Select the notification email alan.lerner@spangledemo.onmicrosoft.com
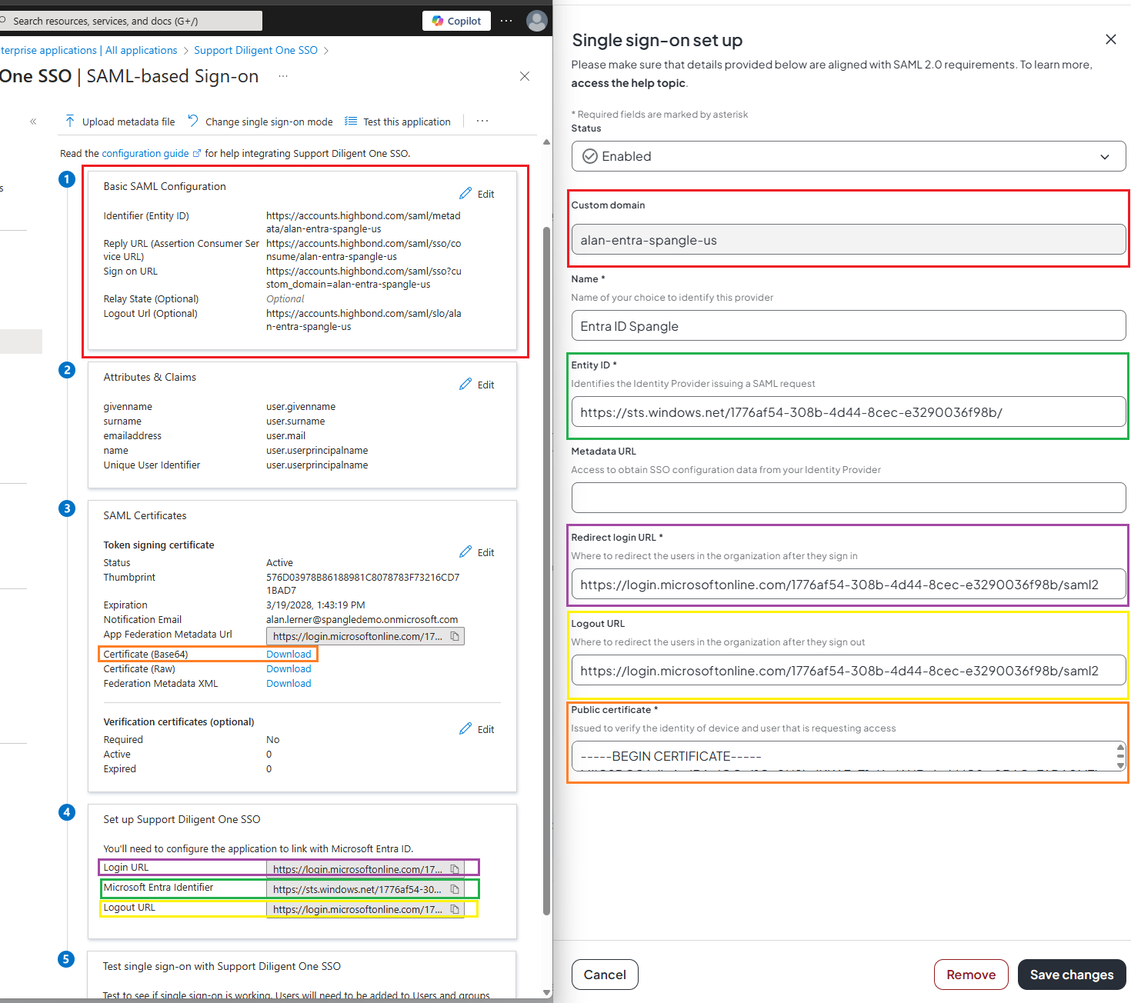The height and width of the screenshot is (1003, 1131). click(362, 620)
